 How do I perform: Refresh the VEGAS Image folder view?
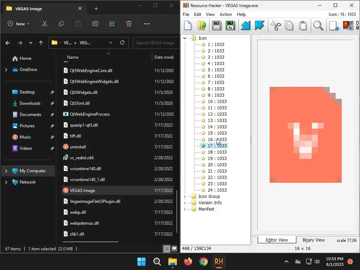tap(122, 43)
